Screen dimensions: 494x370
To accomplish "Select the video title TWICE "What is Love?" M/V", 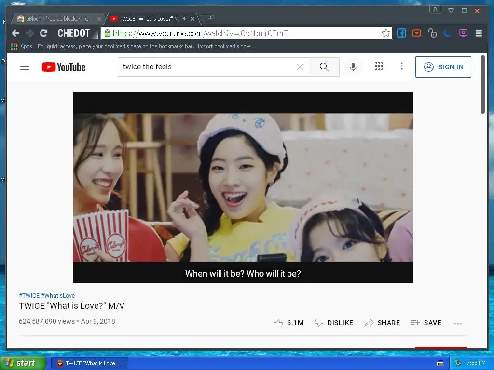I will point(71,306).
